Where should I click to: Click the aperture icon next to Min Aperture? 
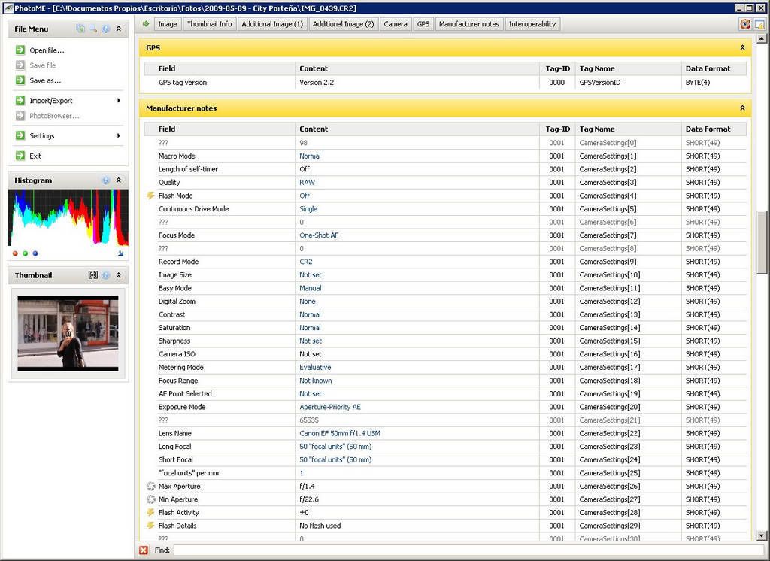tap(150, 499)
